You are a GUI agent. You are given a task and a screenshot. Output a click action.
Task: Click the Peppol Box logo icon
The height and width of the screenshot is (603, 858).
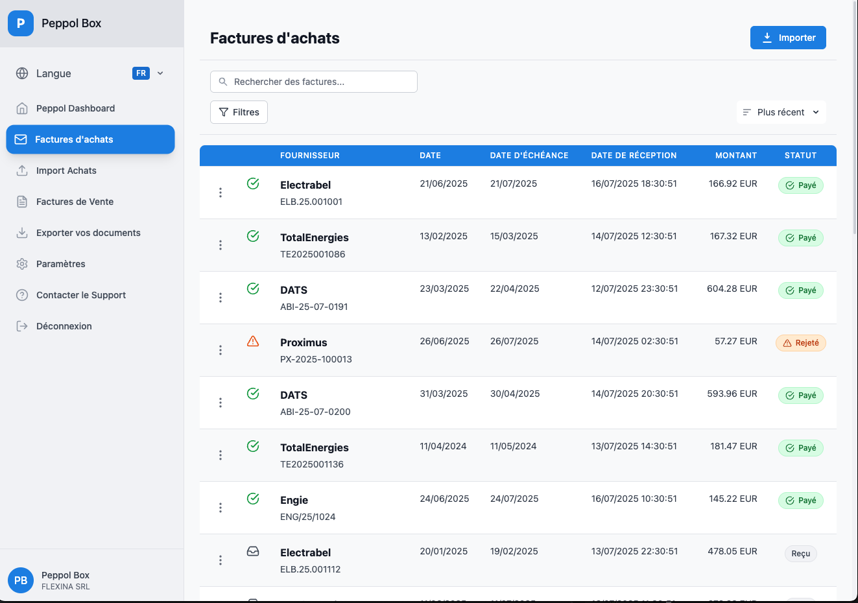[x=21, y=23]
